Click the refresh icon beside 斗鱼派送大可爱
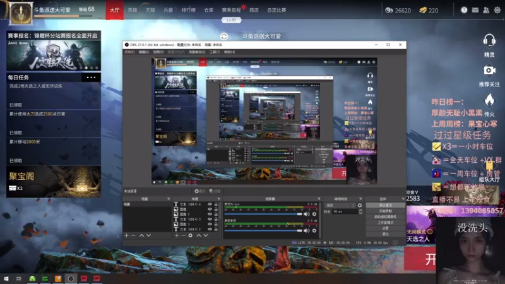This screenshot has width=505, height=284. [x=224, y=37]
